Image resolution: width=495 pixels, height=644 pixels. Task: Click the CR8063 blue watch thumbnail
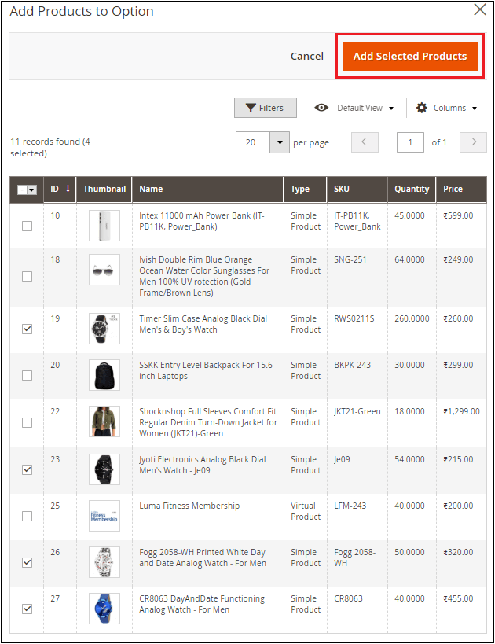click(104, 609)
